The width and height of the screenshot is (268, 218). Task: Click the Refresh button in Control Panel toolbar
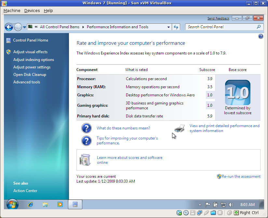176,27
